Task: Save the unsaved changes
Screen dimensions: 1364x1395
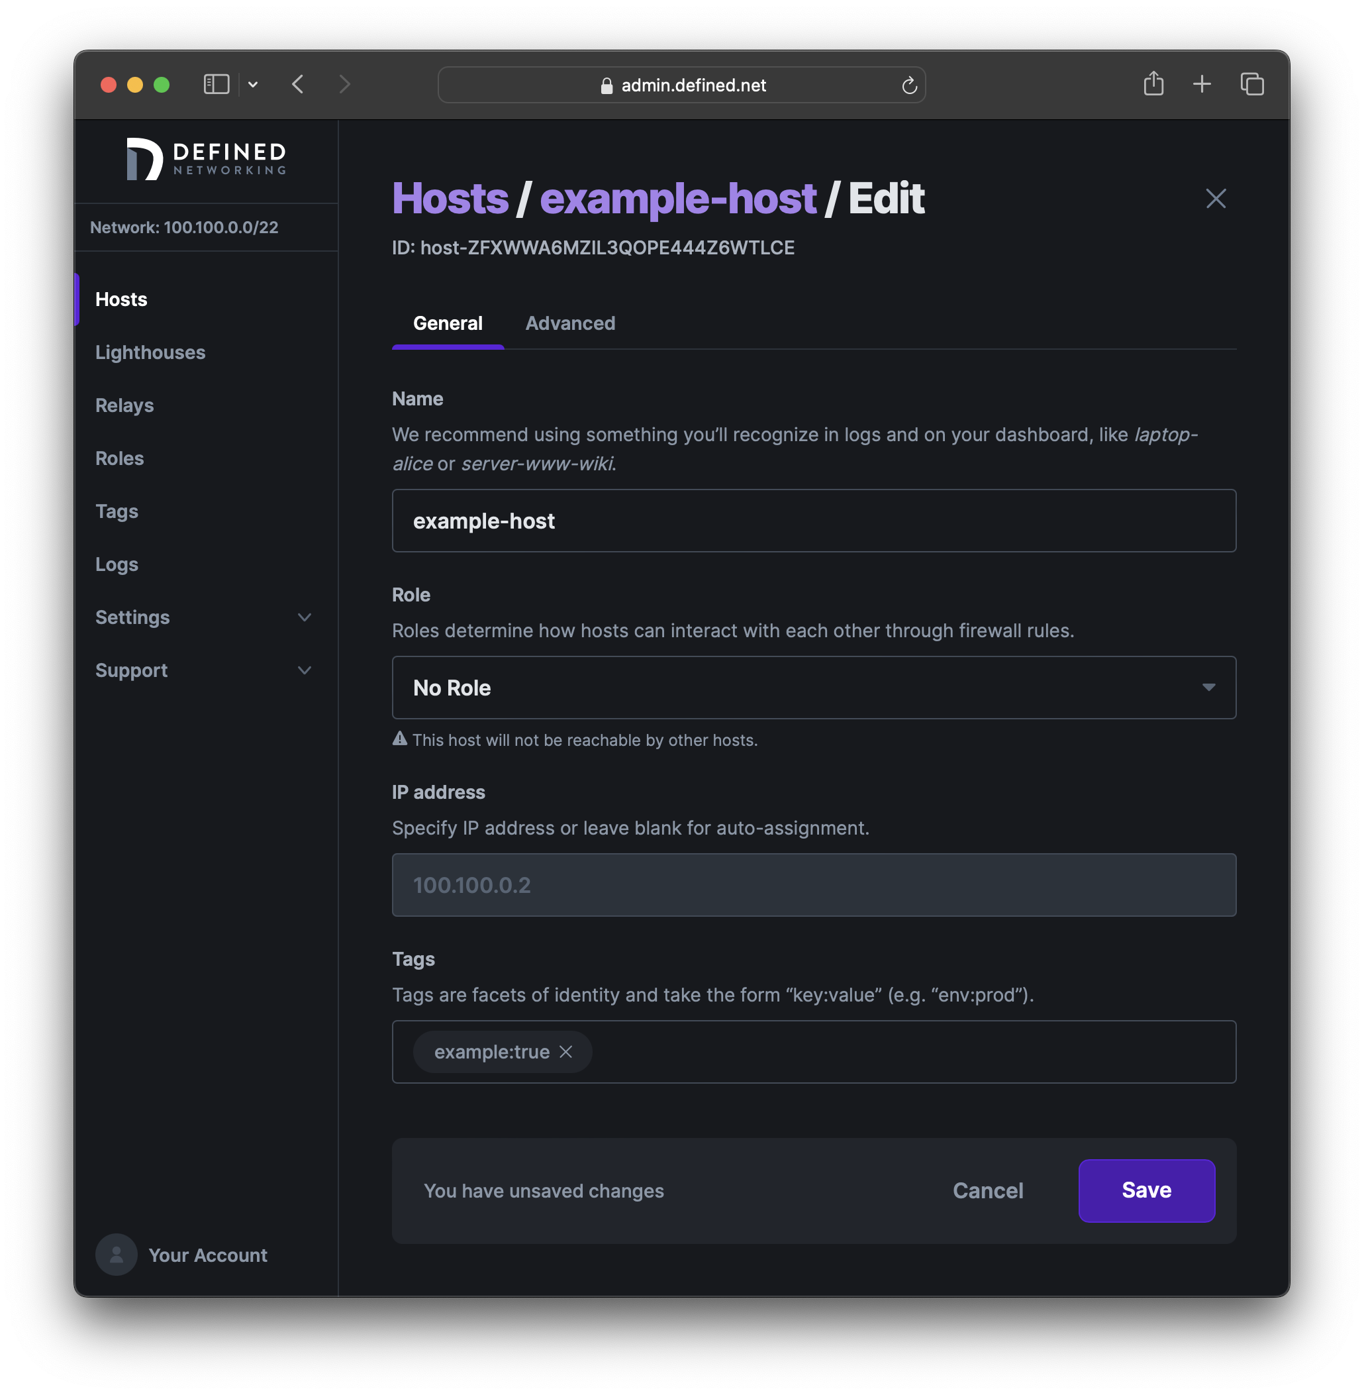Action: [1145, 1190]
